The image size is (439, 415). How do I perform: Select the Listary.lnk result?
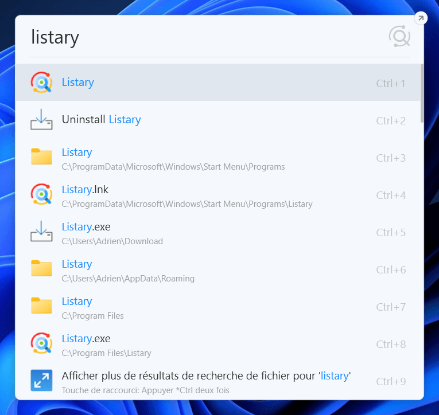(x=218, y=194)
